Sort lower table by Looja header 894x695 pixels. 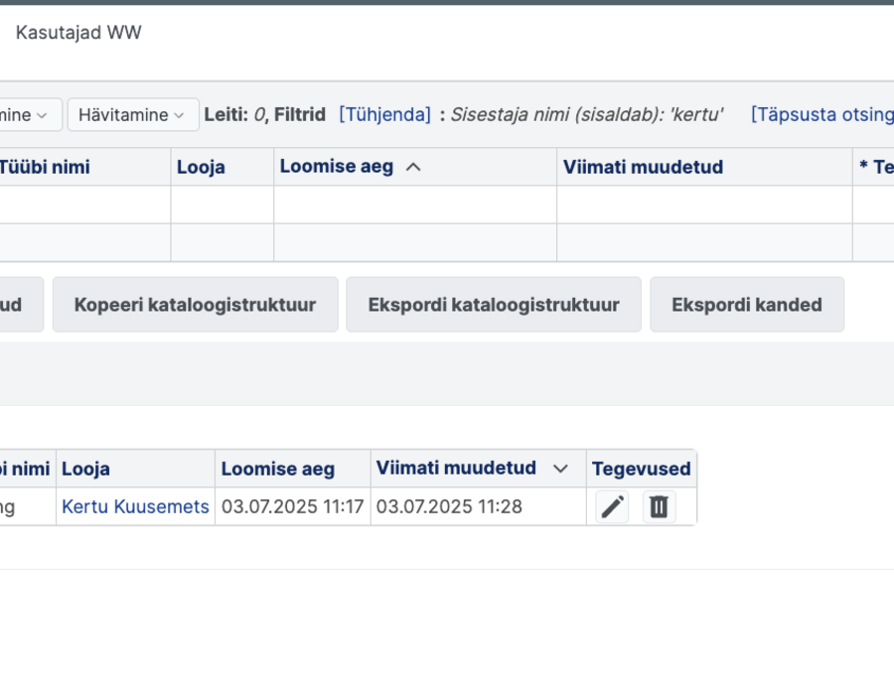(x=85, y=469)
